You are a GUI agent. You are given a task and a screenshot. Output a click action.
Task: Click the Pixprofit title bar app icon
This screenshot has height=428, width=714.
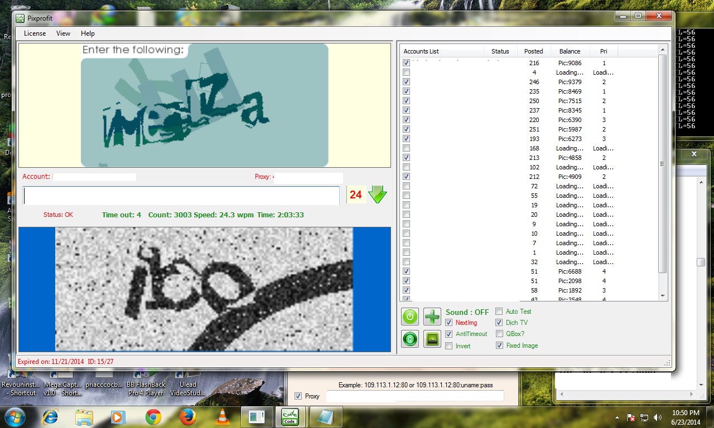point(20,18)
